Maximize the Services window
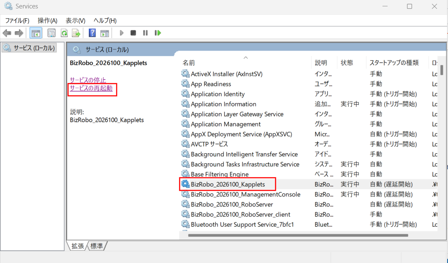 410,6
